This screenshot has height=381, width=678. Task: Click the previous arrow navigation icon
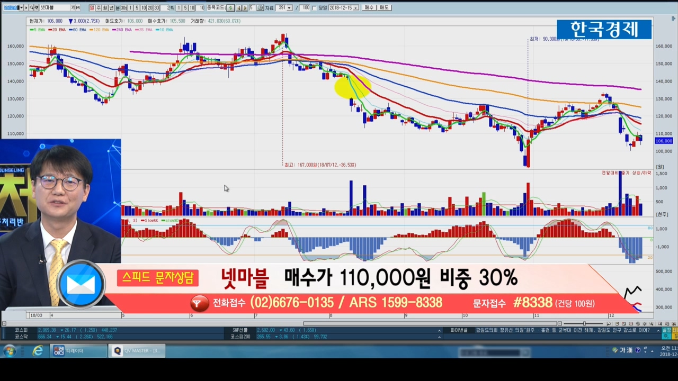(238, 8)
